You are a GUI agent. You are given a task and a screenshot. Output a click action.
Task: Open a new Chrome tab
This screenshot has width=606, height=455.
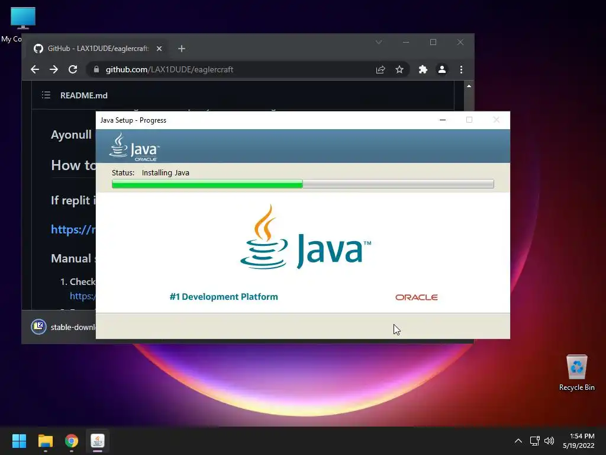click(x=182, y=49)
